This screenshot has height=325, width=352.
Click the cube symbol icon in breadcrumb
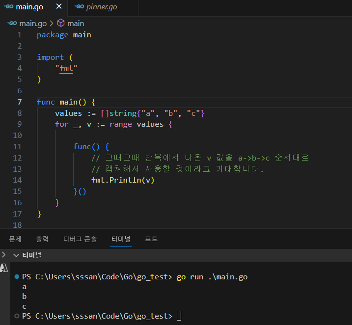tap(61, 23)
